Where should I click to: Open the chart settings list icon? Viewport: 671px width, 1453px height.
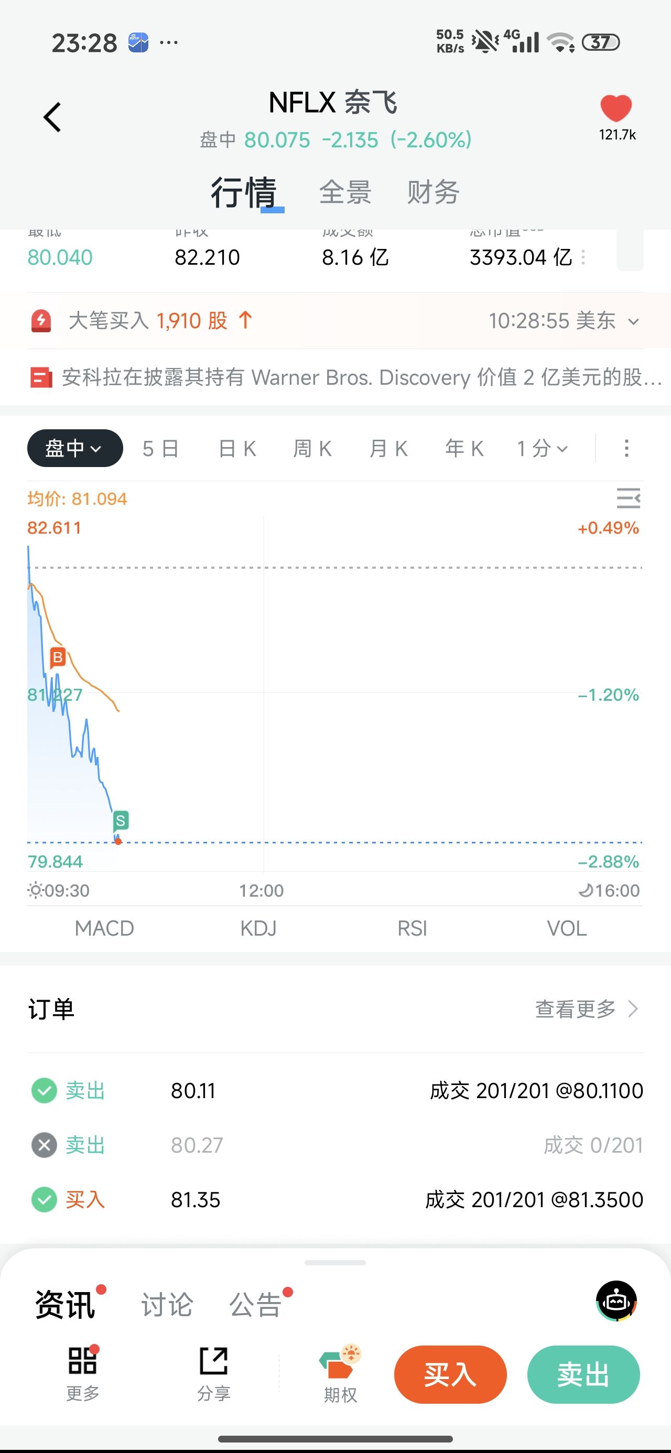628,498
